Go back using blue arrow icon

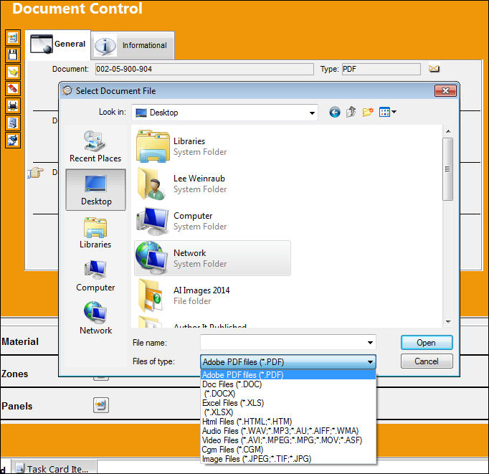click(x=335, y=112)
